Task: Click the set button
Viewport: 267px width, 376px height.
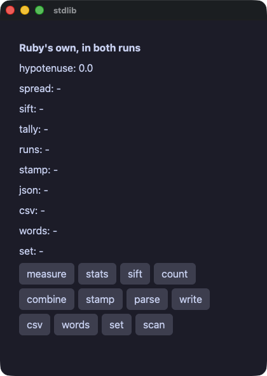Action: pyautogui.click(x=116, y=325)
